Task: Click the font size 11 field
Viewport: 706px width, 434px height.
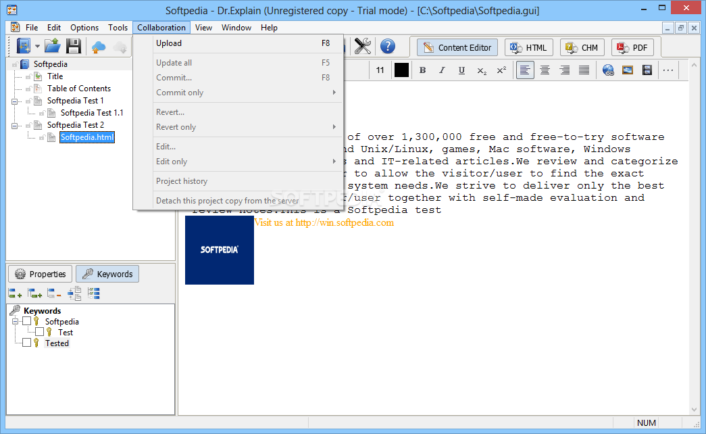Action: pos(380,70)
